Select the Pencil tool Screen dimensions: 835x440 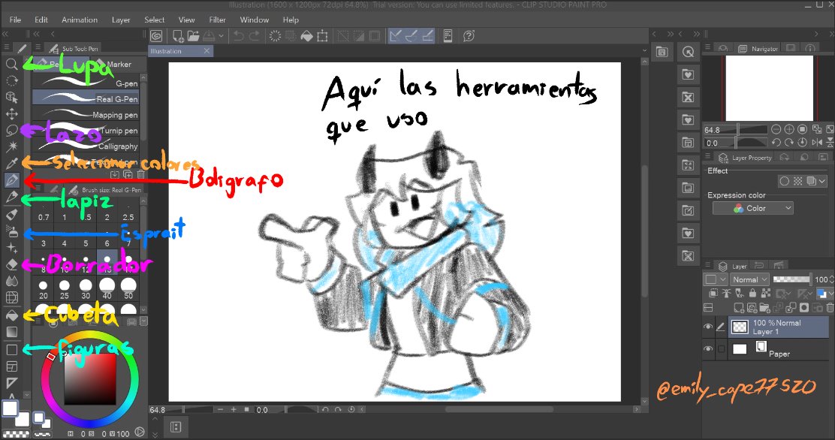(x=12, y=197)
